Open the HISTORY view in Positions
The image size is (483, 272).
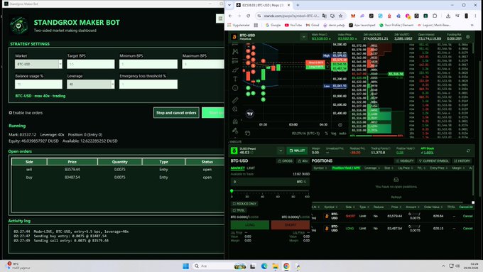tap(462, 161)
